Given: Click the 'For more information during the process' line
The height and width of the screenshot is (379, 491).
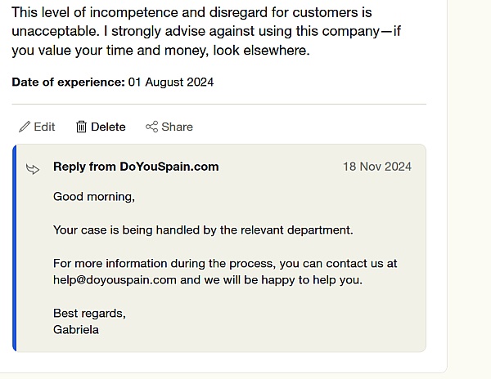Looking at the screenshot, I should coord(225,263).
